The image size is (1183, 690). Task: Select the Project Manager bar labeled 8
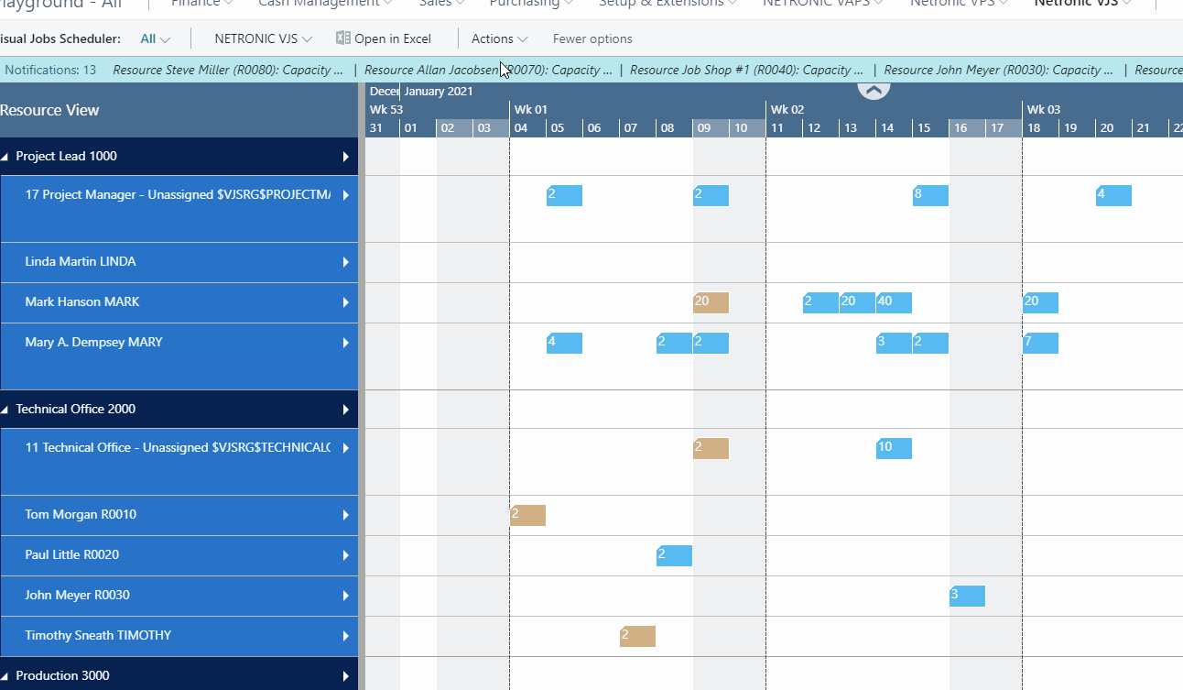[x=930, y=195]
